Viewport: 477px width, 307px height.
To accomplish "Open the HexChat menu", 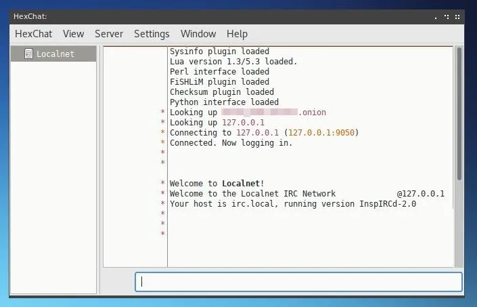I will tap(33, 34).
